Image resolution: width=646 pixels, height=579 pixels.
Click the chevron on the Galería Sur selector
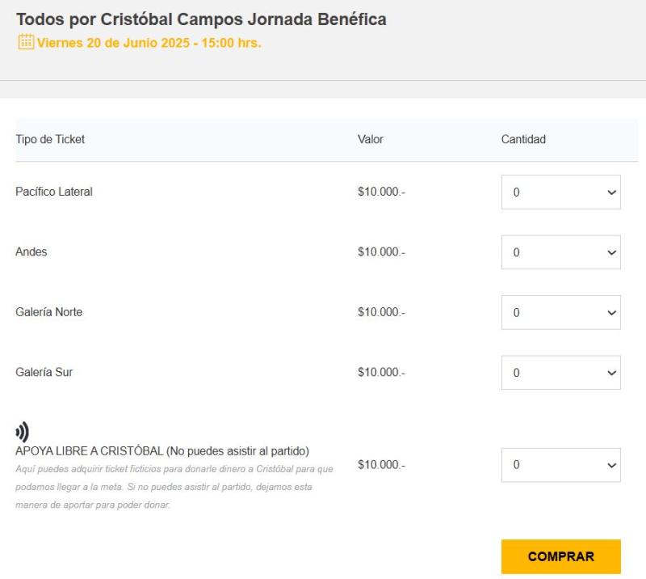pos(613,373)
